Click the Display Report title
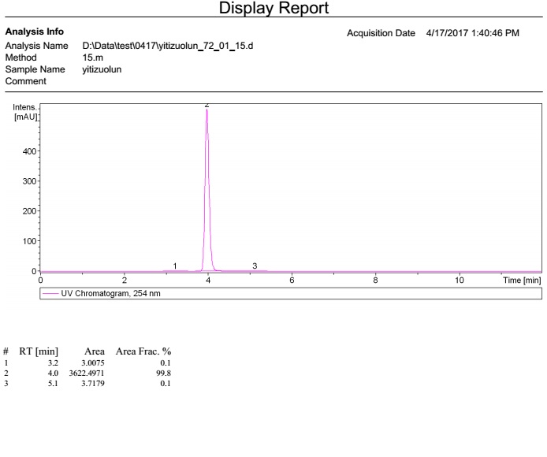 pyautogui.click(x=273, y=9)
